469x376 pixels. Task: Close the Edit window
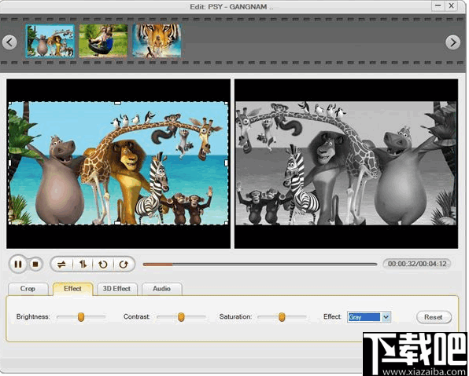(x=452, y=6)
